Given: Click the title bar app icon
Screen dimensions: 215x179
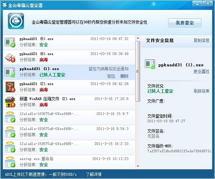Looking at the screenshot, I should (5, 5).
